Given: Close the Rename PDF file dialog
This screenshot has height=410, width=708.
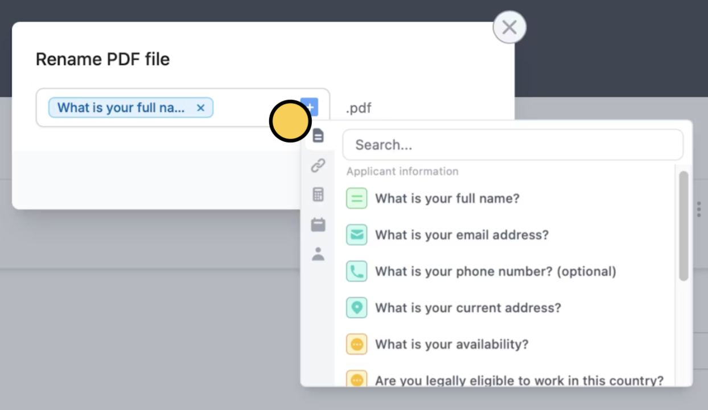Looking at the screenshot, I should [509, 27].
